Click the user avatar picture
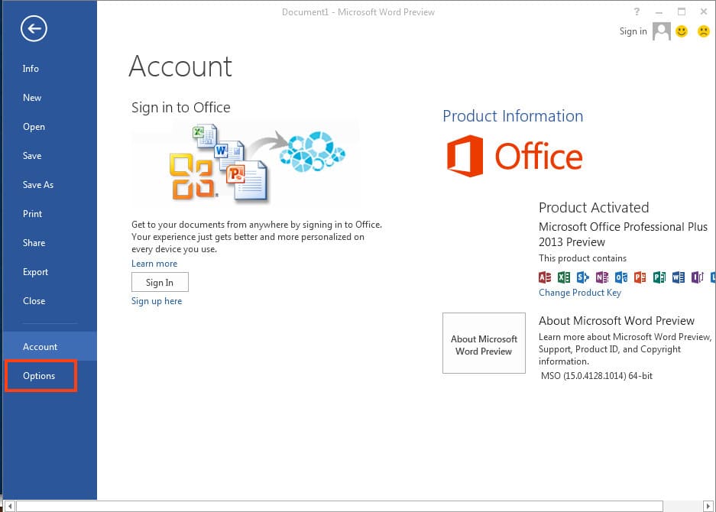Viewport: 716px width, 512px height. tap(661, 31)
